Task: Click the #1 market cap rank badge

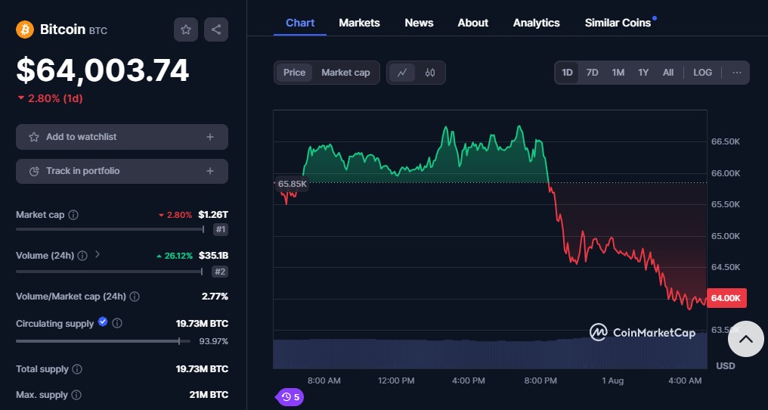Action: 221,229
